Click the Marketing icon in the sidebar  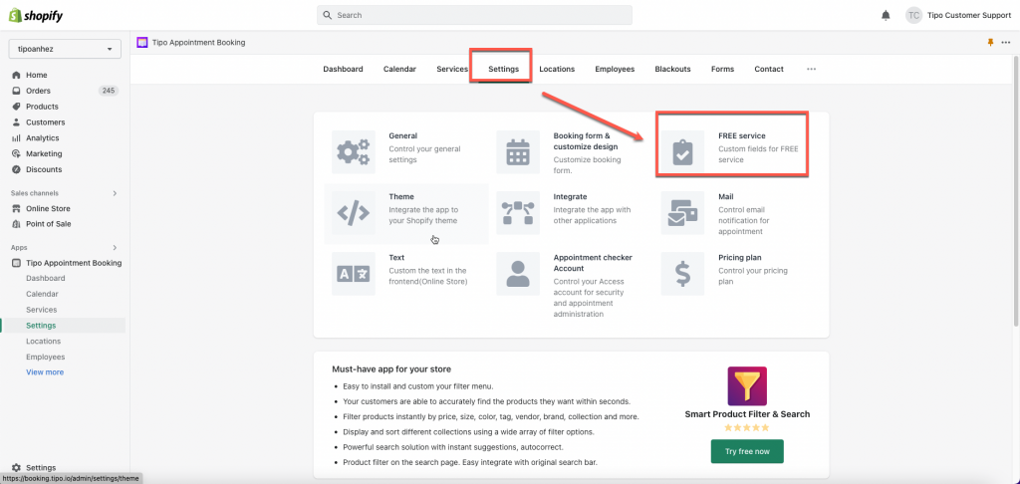pyautogui.click(x=16, y=153)
